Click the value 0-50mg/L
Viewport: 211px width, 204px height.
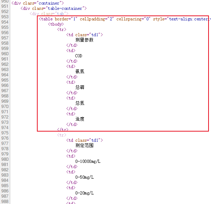point(84,177)
